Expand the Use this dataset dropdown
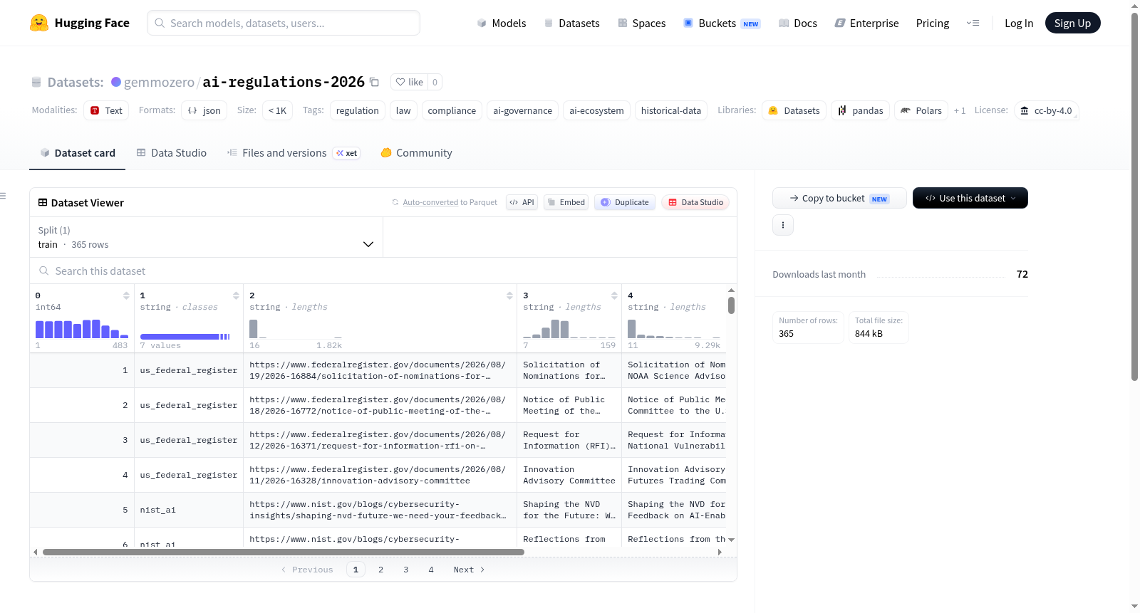This screenshot has width=1140, height=613. (970, 198)
